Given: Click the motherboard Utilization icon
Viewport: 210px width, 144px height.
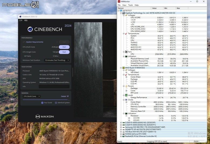Looking at the screenshot, I should click(x=126, y=56).
